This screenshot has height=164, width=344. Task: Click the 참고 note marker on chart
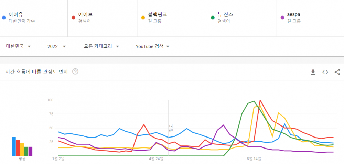171,128
